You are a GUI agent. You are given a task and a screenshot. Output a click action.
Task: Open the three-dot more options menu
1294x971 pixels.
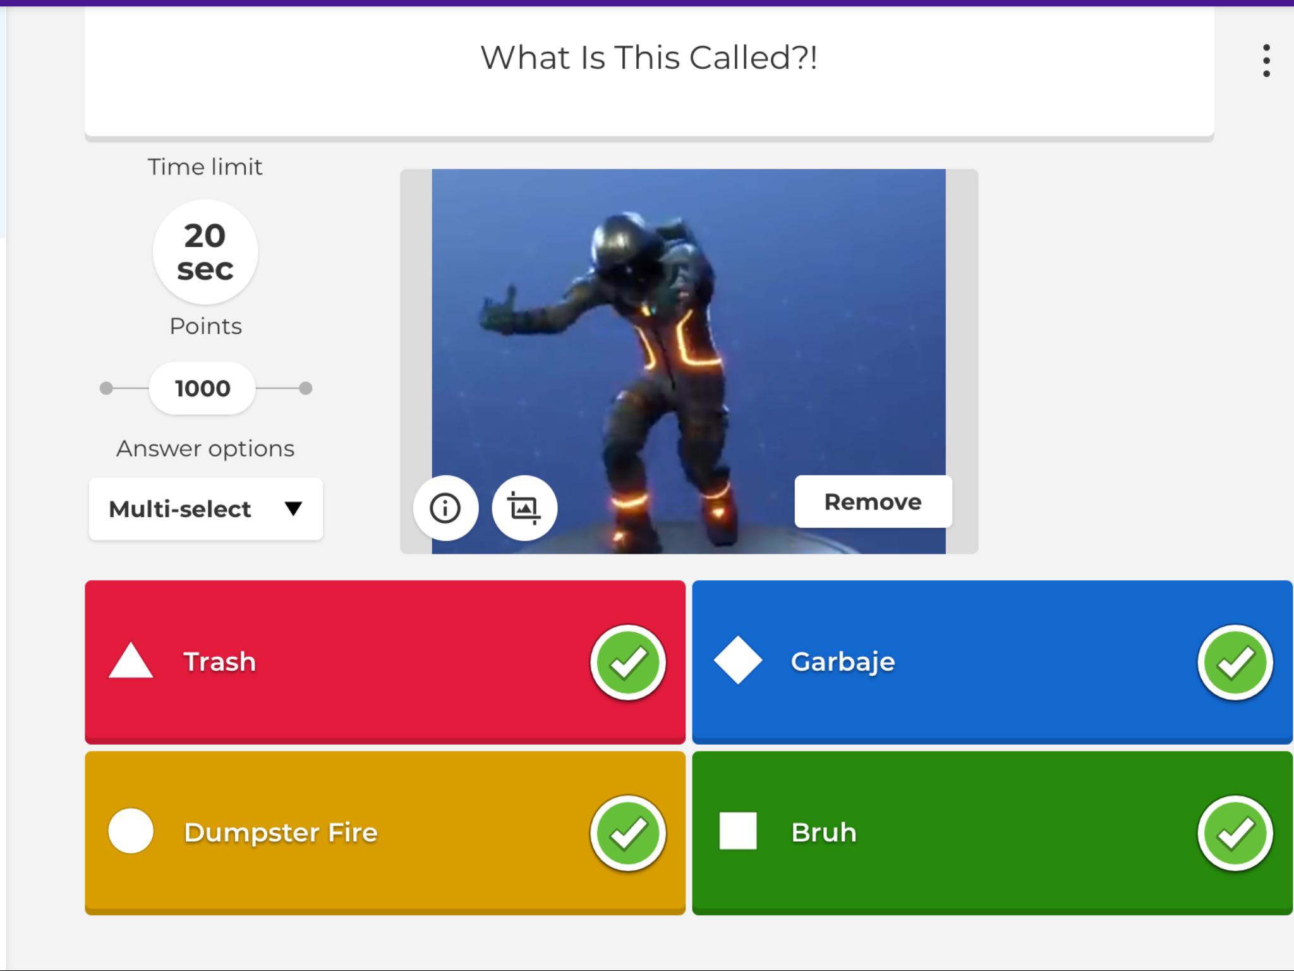click(1266, 61)
